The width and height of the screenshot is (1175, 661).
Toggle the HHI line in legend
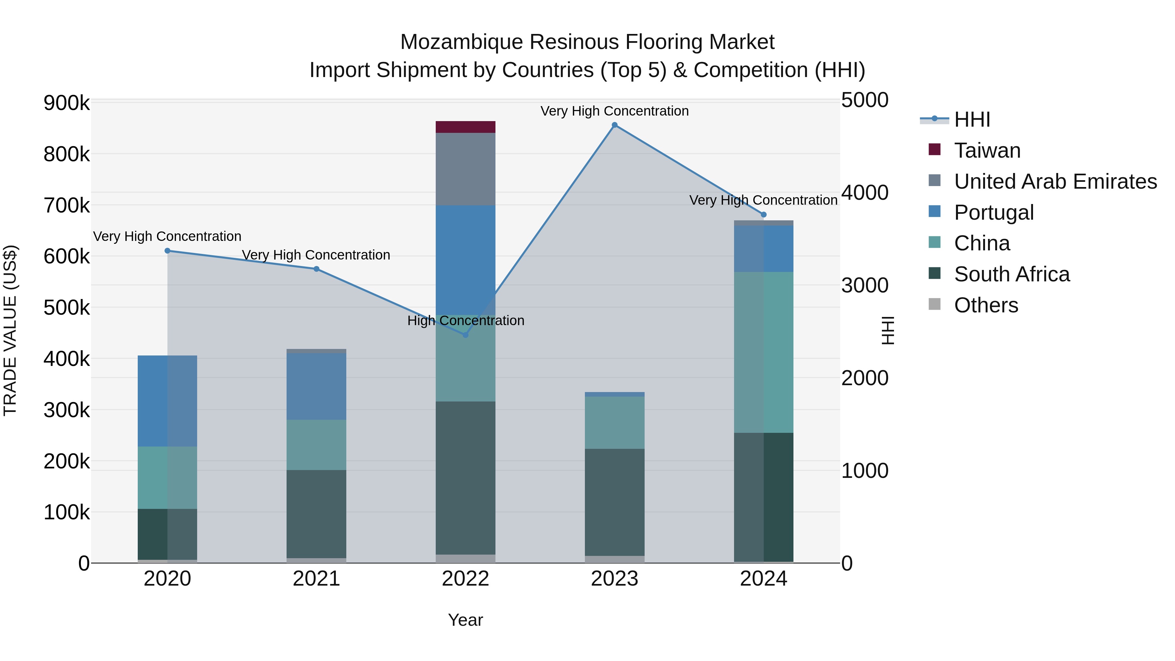point(955,119)
